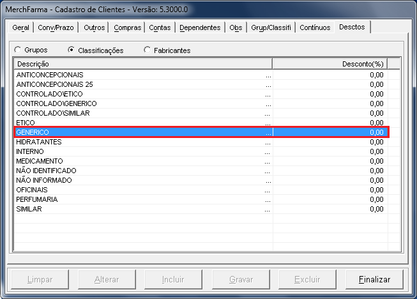
Task: Sort by the Descrição column header
Action: pos(142,64)
